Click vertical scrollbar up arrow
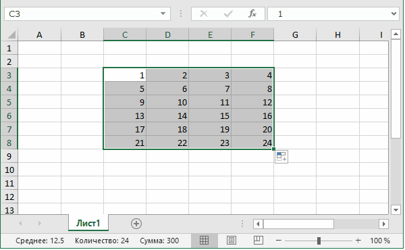The image size is (405, 250). coord(396,34)
